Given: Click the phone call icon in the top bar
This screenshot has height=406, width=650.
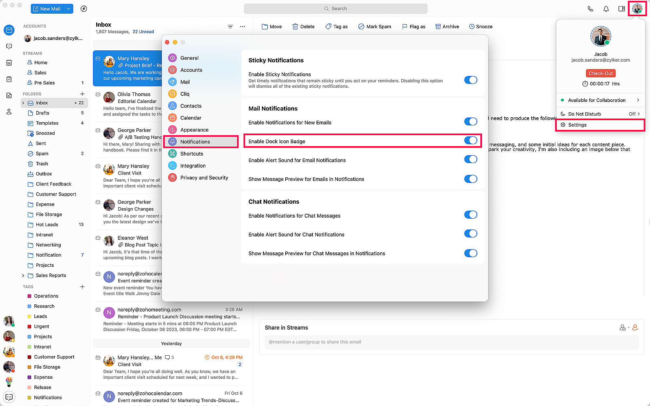Looking at the screenshot, I should point(590,9).
